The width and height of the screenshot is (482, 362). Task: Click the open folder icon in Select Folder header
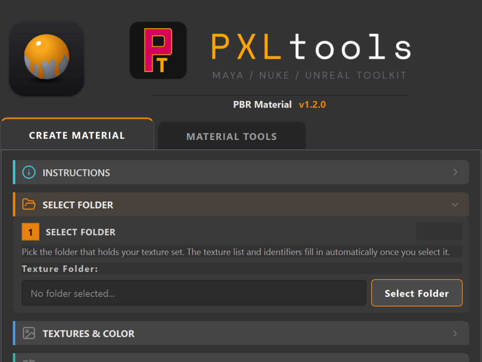tap(29, 204)
